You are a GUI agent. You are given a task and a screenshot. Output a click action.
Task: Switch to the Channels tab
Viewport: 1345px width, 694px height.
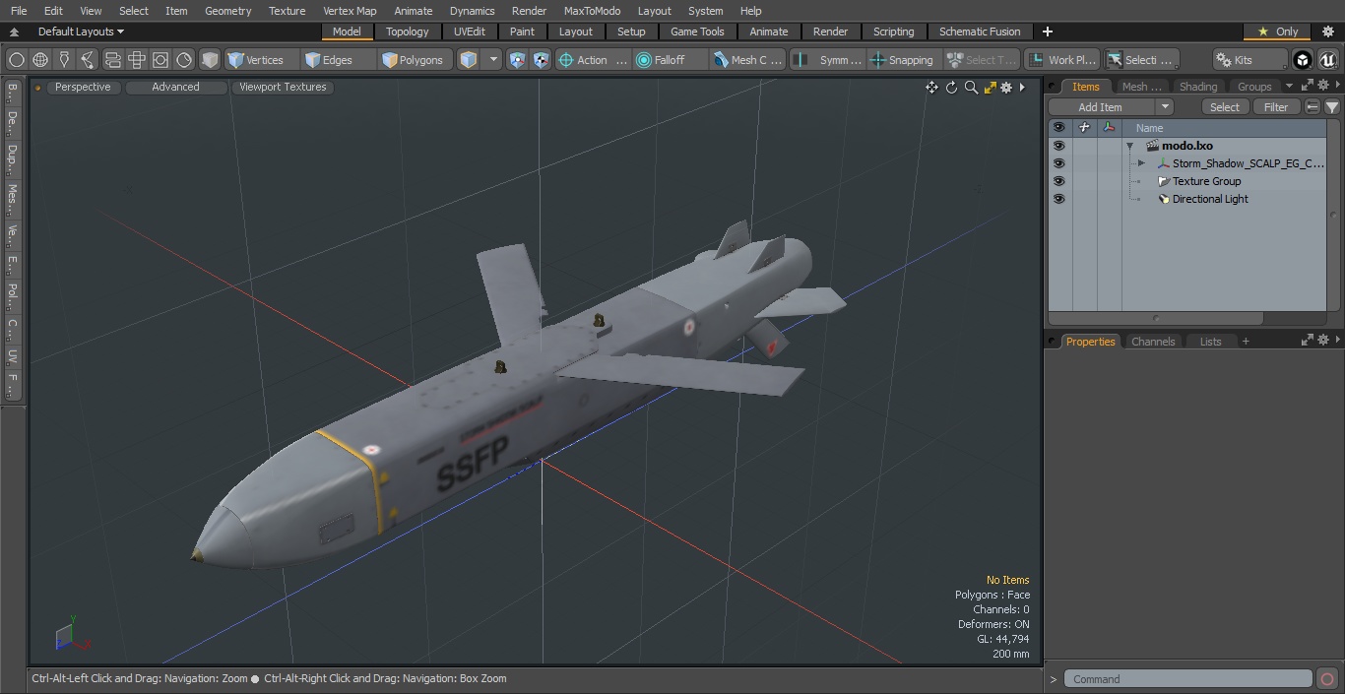[1153, 342]
